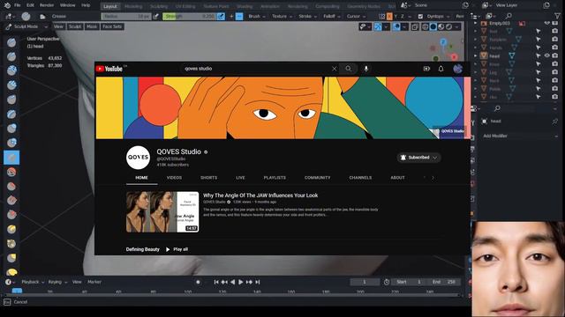Open the Render menu
The height and width of the screenshot is (317, 565).
coord(47,5)
